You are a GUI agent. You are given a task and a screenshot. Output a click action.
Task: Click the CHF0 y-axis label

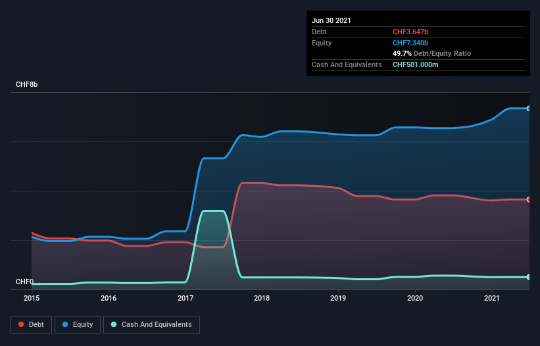pos(24,282)
